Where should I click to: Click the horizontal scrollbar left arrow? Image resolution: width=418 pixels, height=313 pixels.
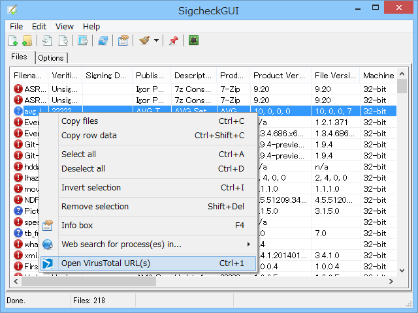pyautogui.click(x=16, y=281)
